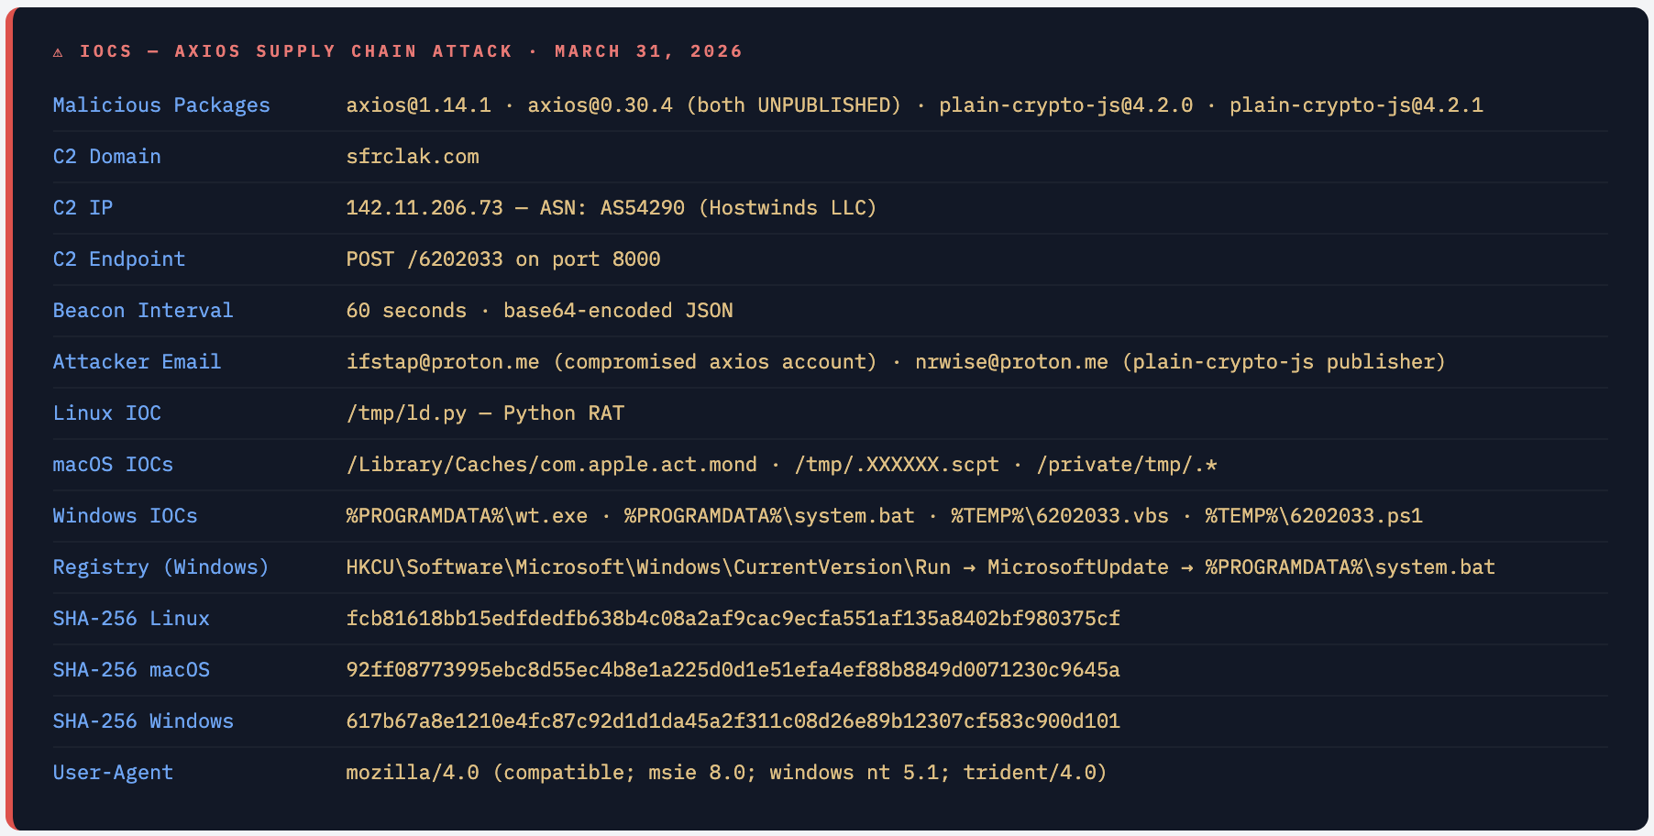The image size is (1654, 836).
Task: Select the SHA-256 Linux hash value
Action: click(x=732, y=618)
